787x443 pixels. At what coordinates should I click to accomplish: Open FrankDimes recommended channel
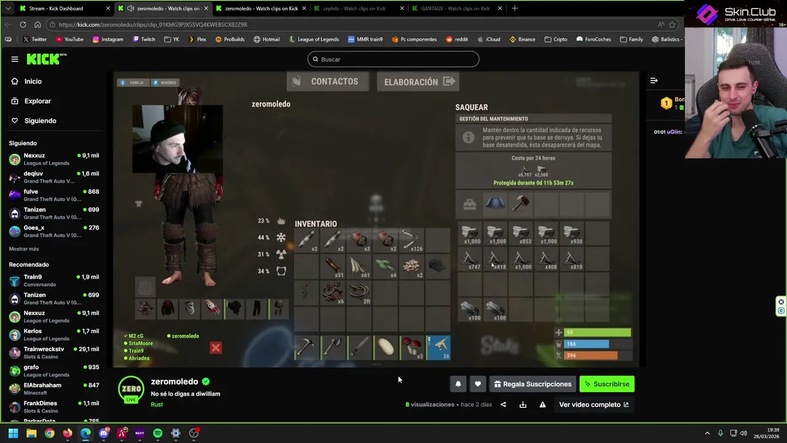tap(54, 407)
